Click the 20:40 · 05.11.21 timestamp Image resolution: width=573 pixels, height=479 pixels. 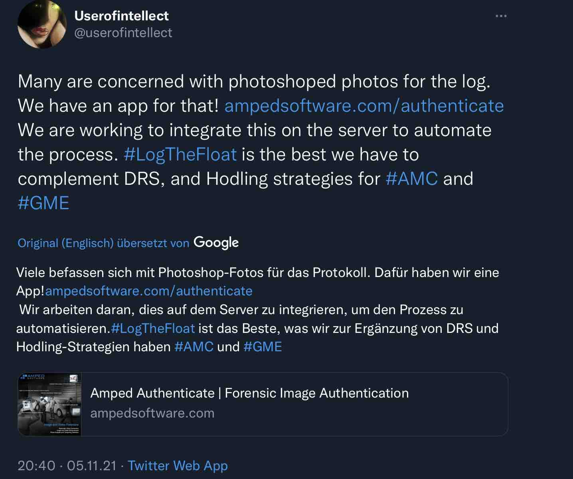[67, 466]
